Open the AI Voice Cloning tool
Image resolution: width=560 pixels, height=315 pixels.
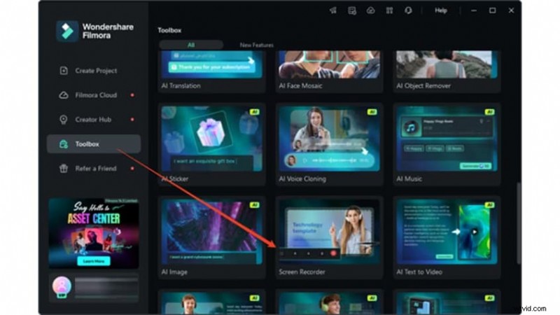[328, 140]
